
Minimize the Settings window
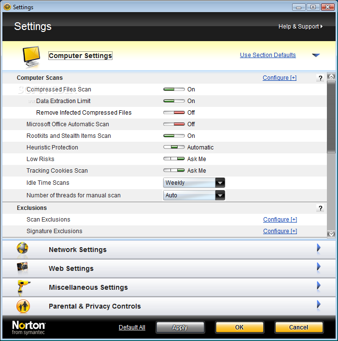click(299, 7)
